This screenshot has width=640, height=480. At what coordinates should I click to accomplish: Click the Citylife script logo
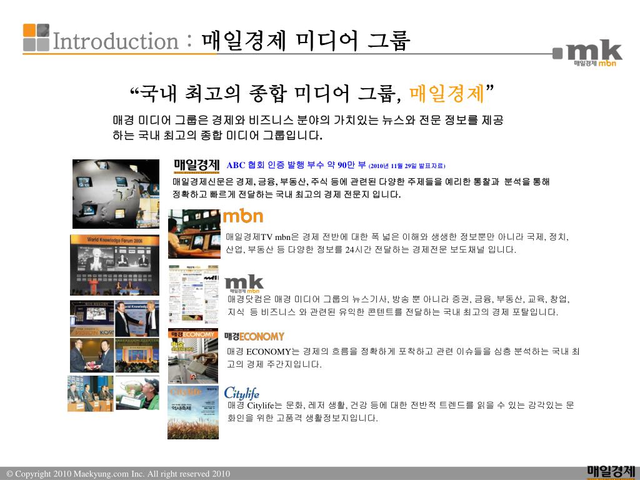[242, 392]
